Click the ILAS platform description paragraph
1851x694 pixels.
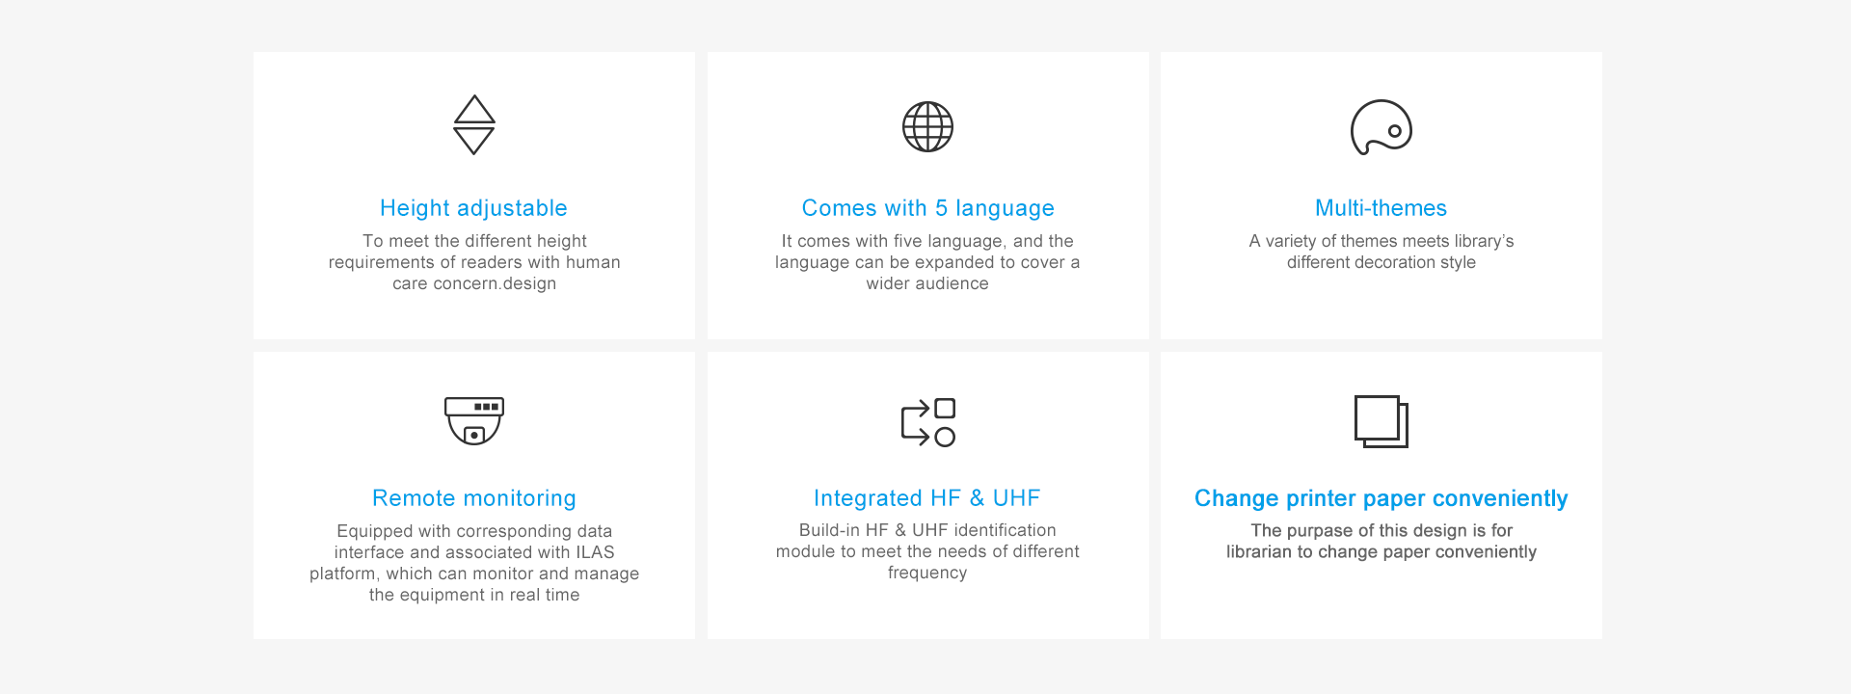point(474,563)
